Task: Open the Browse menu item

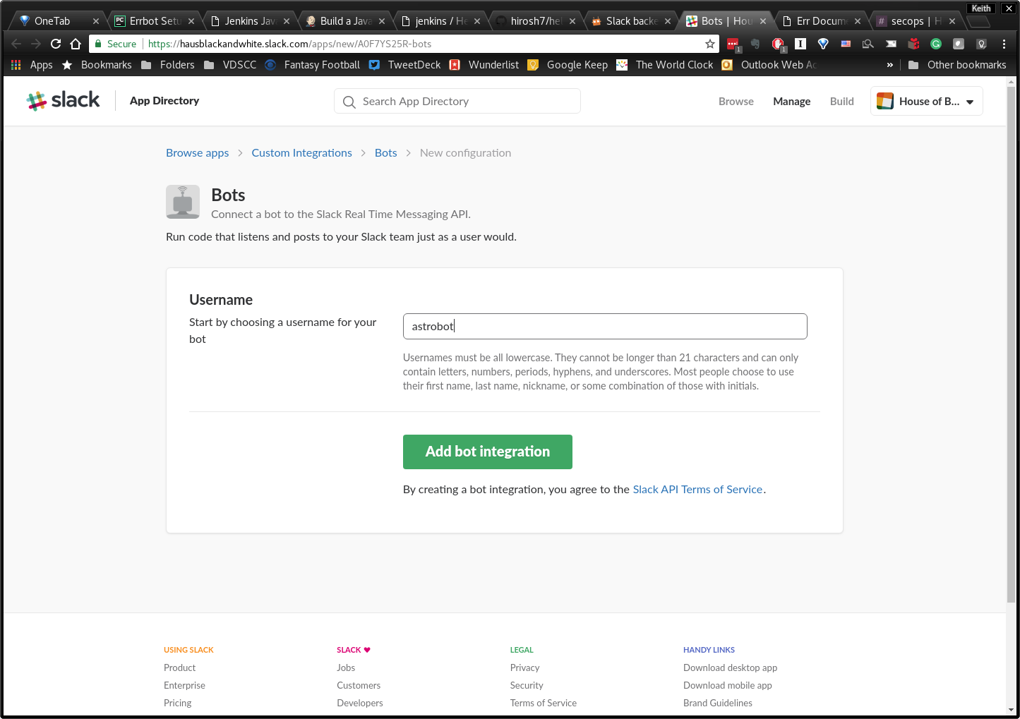Action: [736, 102]
